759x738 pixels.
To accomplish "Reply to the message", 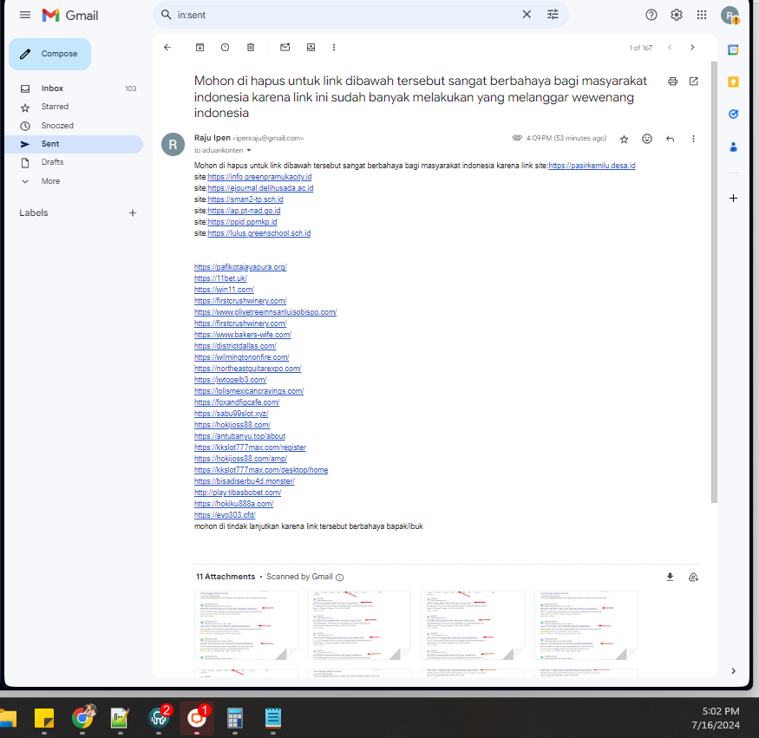I will 670,140.
